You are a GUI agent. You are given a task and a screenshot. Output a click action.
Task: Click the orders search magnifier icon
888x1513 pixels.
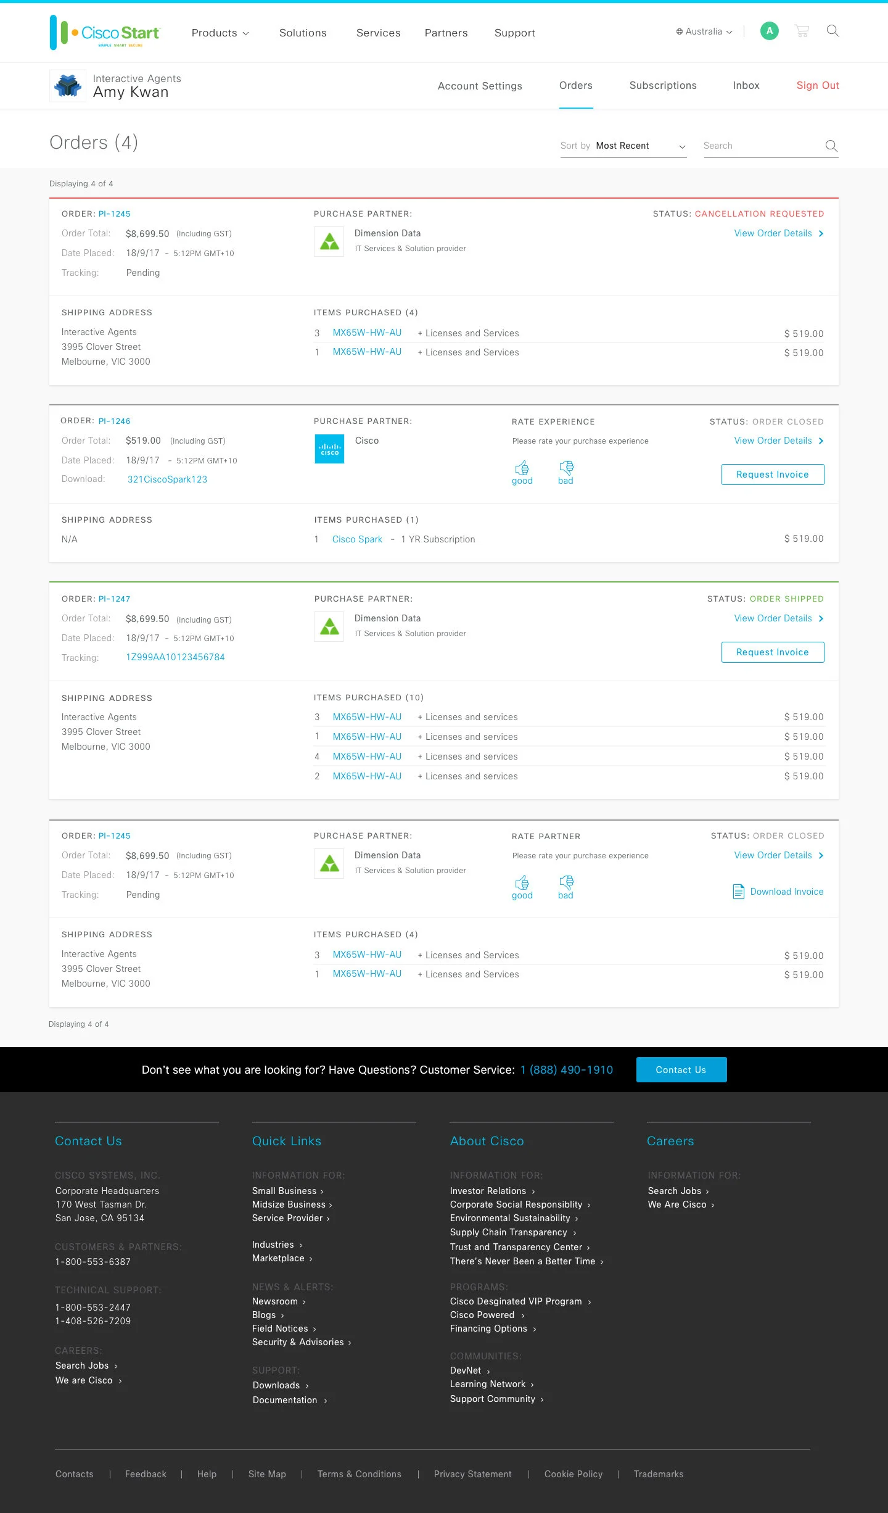point(831,146)
